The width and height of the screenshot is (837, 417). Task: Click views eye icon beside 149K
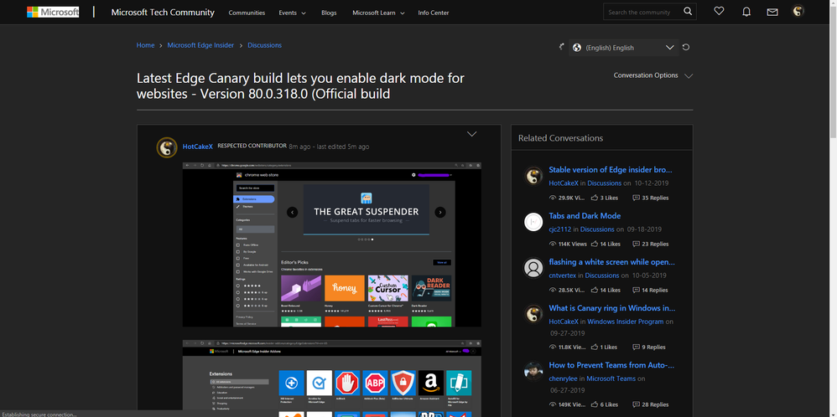[553, 404]
